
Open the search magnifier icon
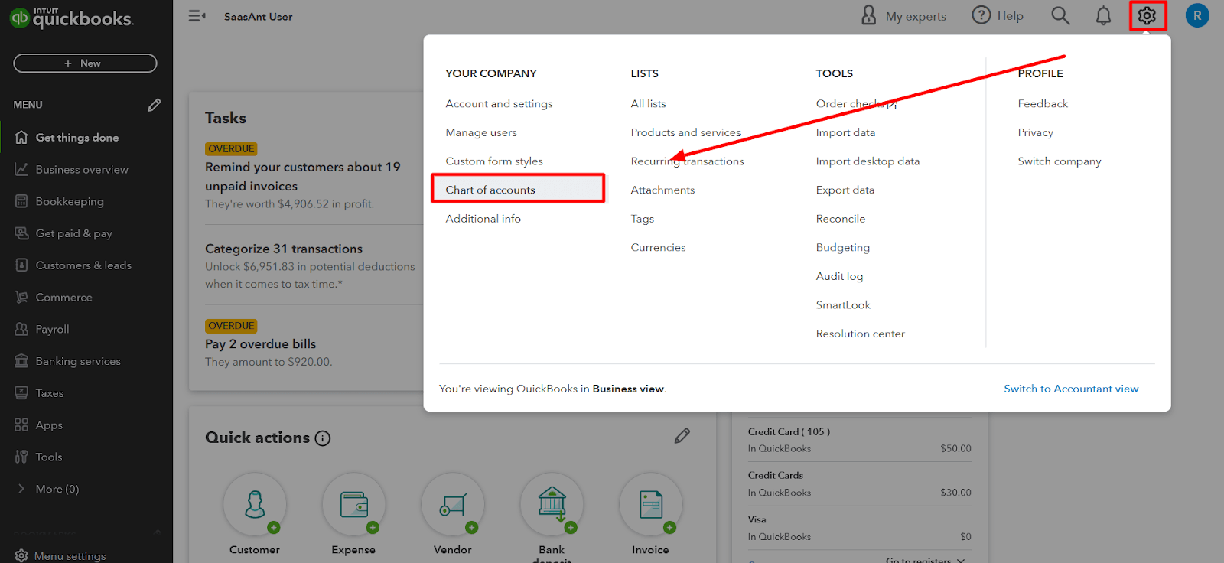coord(1060,15)
